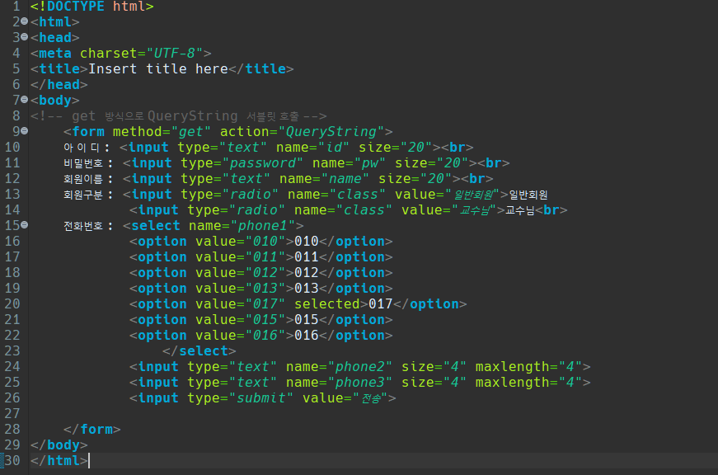This screenshot has width=718, height=475.
Task: Click the option value "015" on line 21
Action: tap(265, 320)
